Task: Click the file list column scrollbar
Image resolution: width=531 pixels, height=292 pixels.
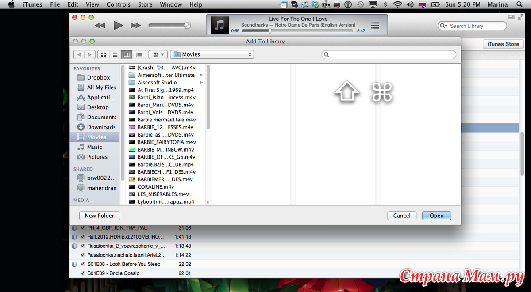Action: 208,97
